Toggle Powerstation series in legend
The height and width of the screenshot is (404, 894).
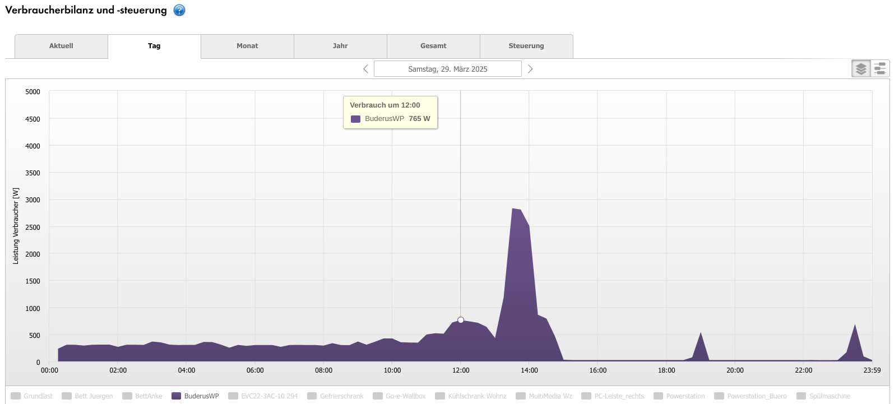[x=679, y=396]
